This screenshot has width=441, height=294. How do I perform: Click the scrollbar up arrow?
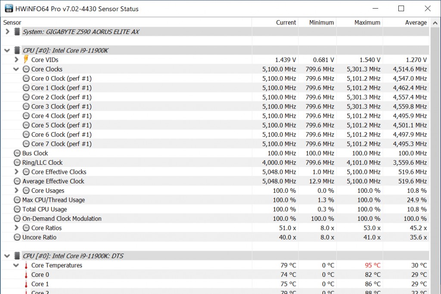point(435,23)
